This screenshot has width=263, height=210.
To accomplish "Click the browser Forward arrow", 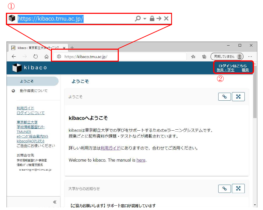I will [x=24, y=56].
